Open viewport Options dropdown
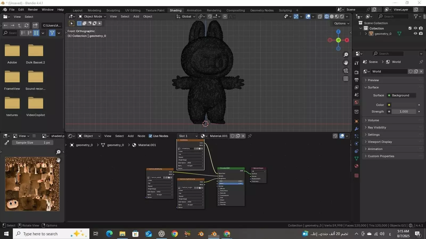Viewport: 426px width, 239px height. [342, 23]
